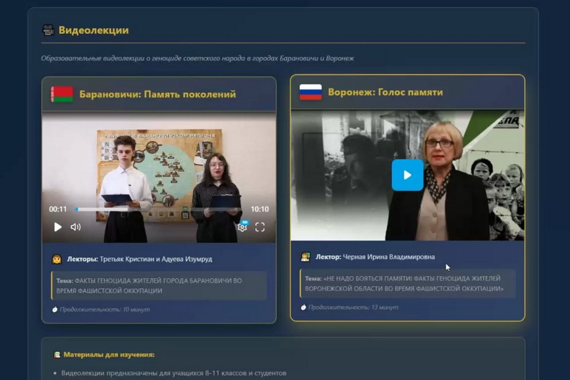
Task: Mute the Baranovichi video sound
Action: (76, 227)
